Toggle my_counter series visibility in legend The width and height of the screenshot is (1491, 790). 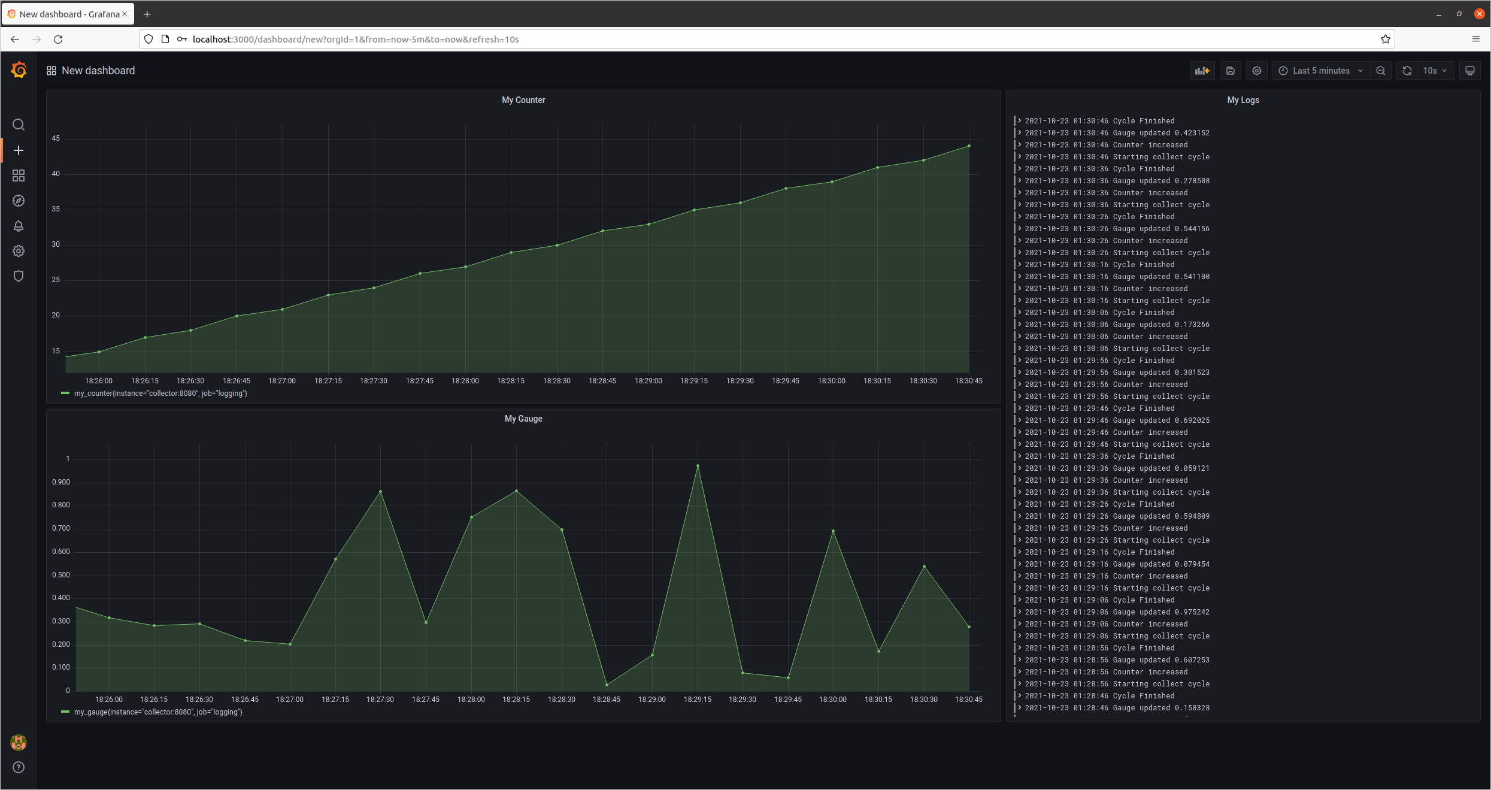(160, 394)
